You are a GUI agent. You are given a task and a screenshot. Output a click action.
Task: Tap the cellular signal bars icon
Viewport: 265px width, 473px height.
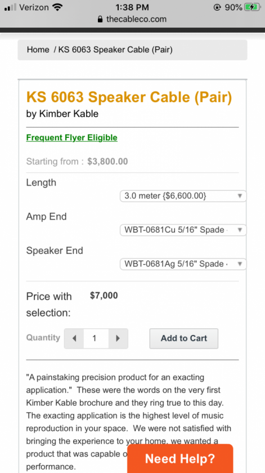coord(10,7)
